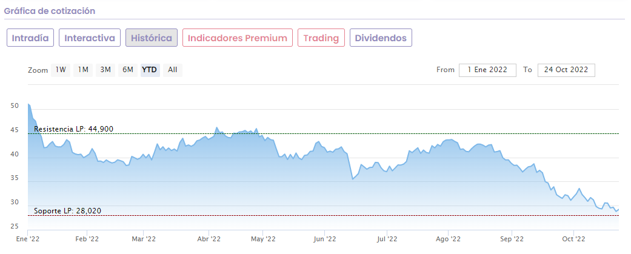Click the Oct '22 axis label

[573, 238]
